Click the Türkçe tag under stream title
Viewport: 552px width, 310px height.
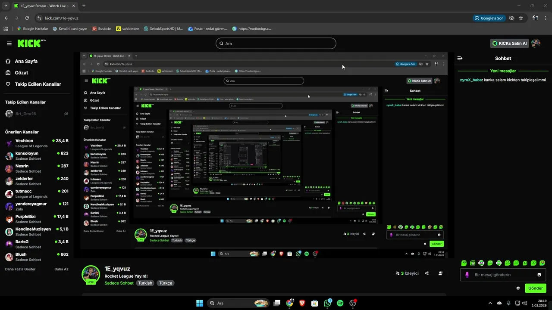point(166,283)
